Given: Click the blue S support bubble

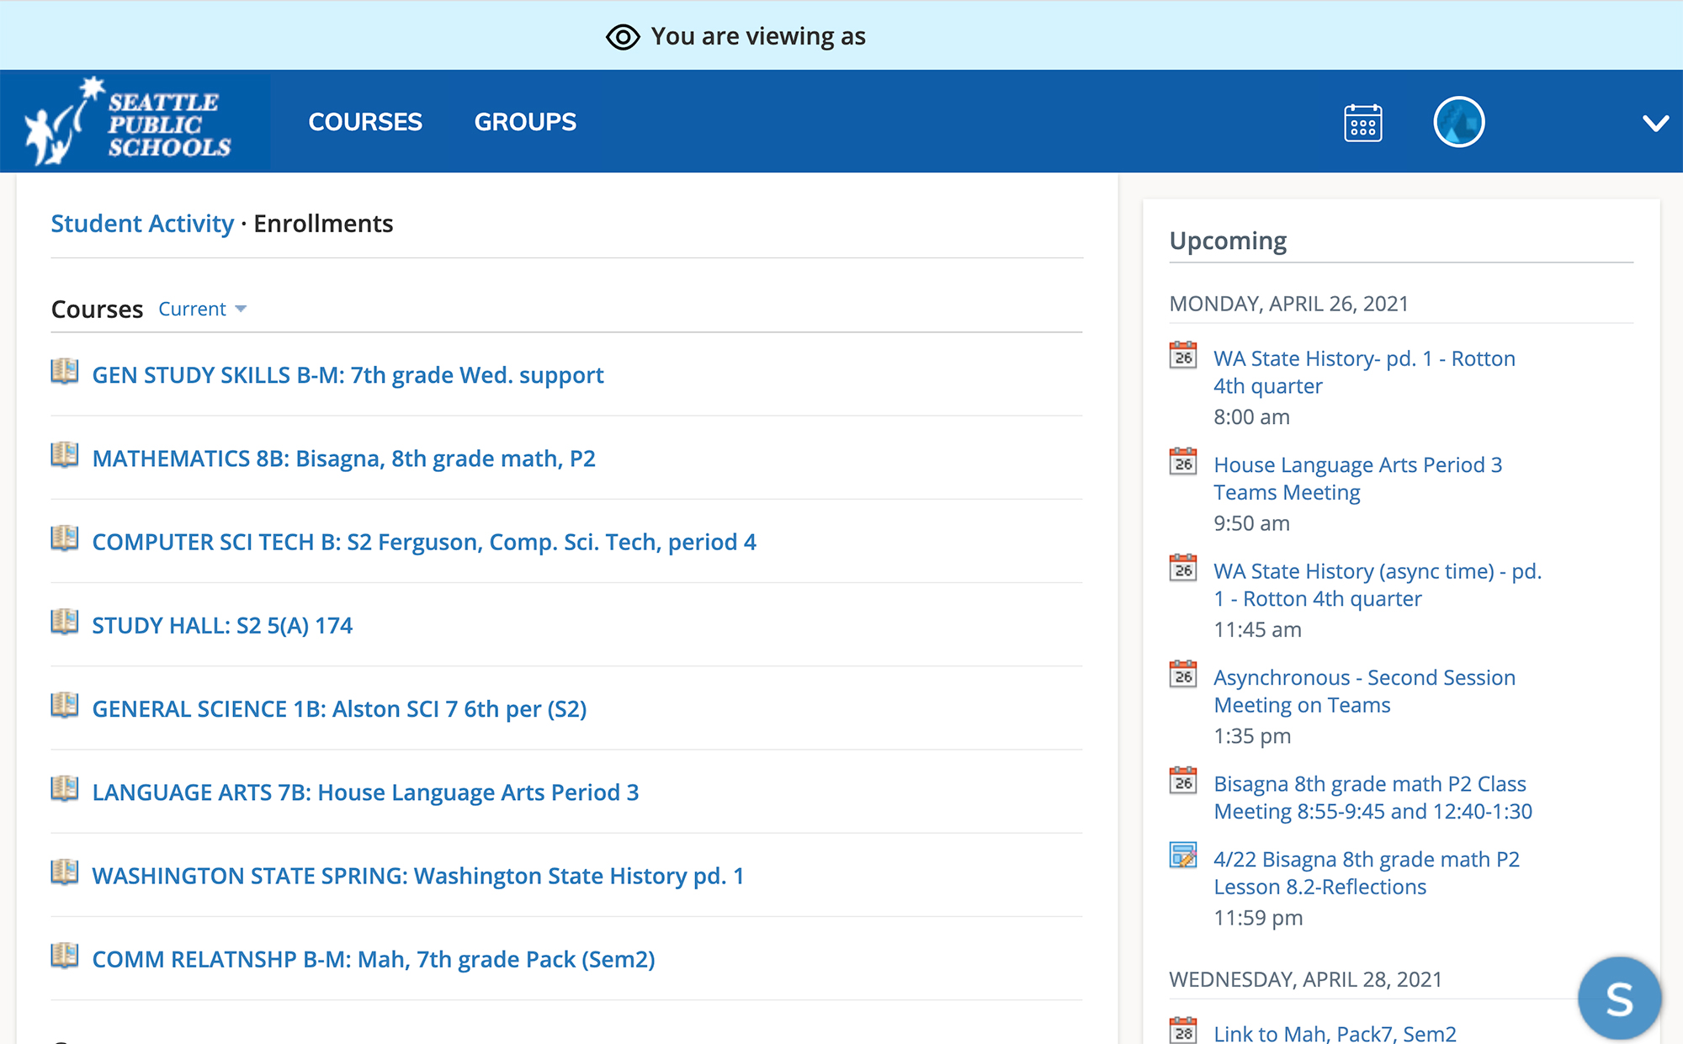Looking at the screenshot, I should tap(1618, 999).
